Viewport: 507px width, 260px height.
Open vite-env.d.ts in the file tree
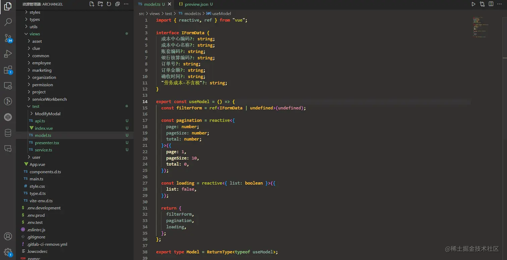pos(74,201)
